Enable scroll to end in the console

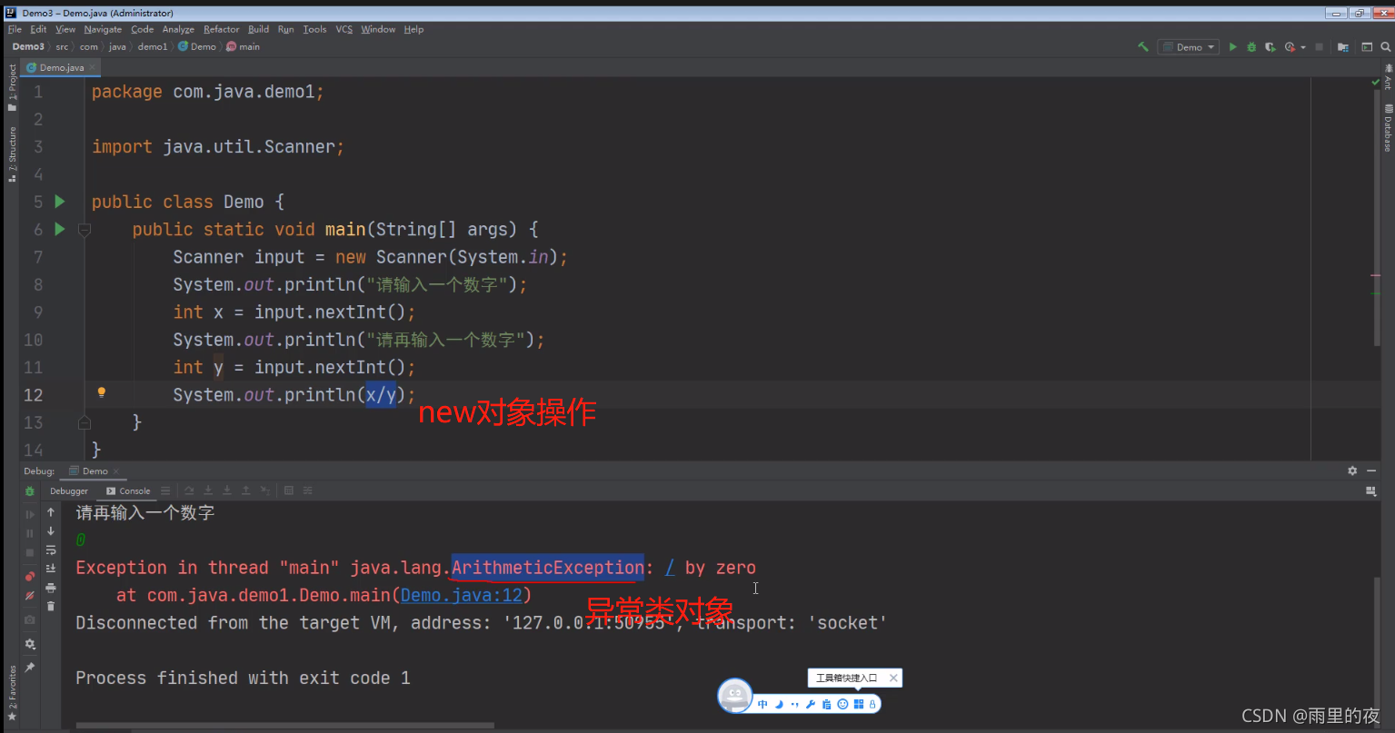tap(51, 567)
